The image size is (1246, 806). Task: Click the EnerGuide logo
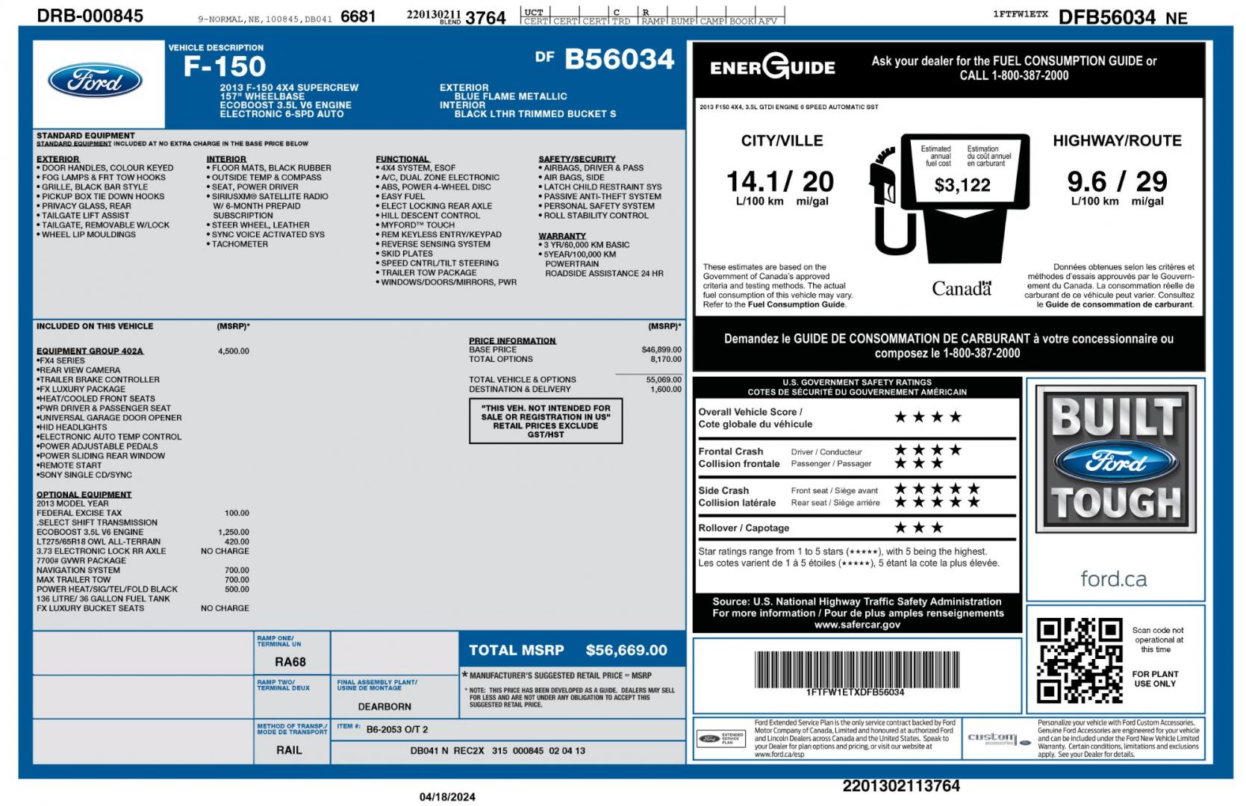coord(772,67)
